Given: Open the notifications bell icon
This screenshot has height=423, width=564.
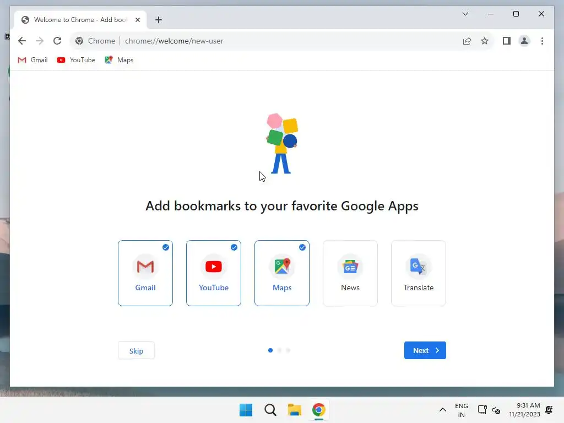Looking at the screenshot, I should [x=549, y=410].
